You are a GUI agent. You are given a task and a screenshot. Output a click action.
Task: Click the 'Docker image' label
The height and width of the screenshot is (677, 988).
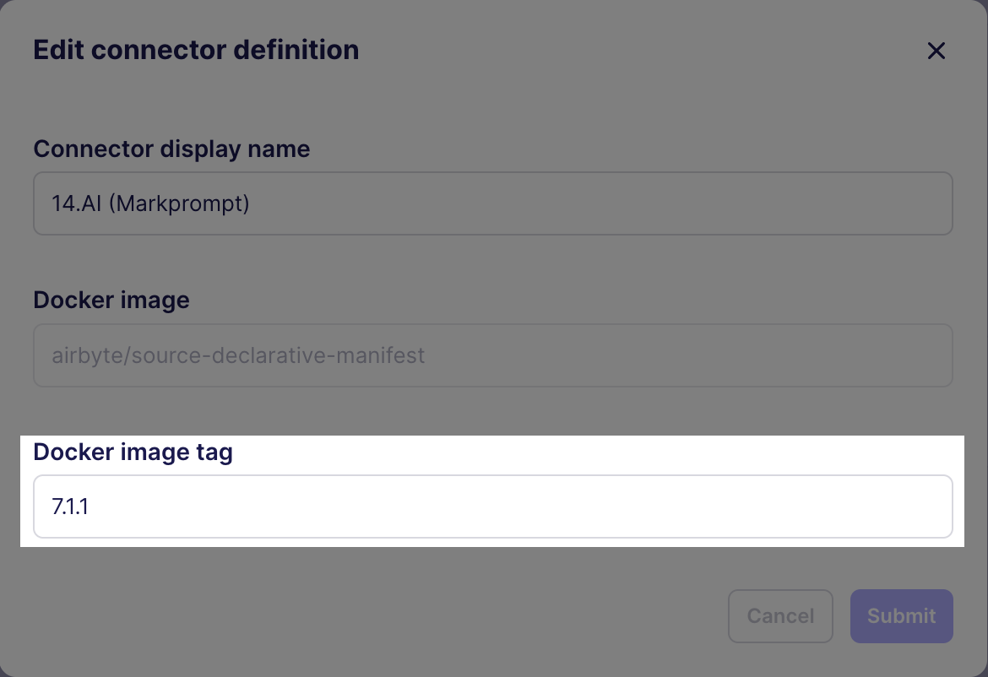click(111, 301)
